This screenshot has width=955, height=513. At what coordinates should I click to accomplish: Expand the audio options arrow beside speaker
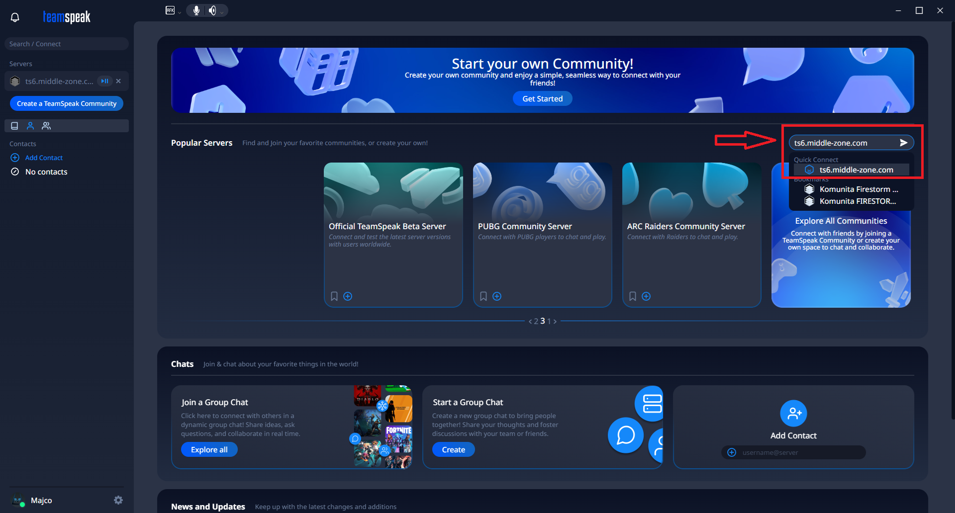click(222, 12)
